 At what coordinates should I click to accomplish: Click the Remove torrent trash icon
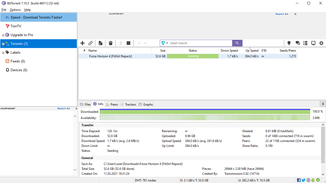(x=111, y=43)
